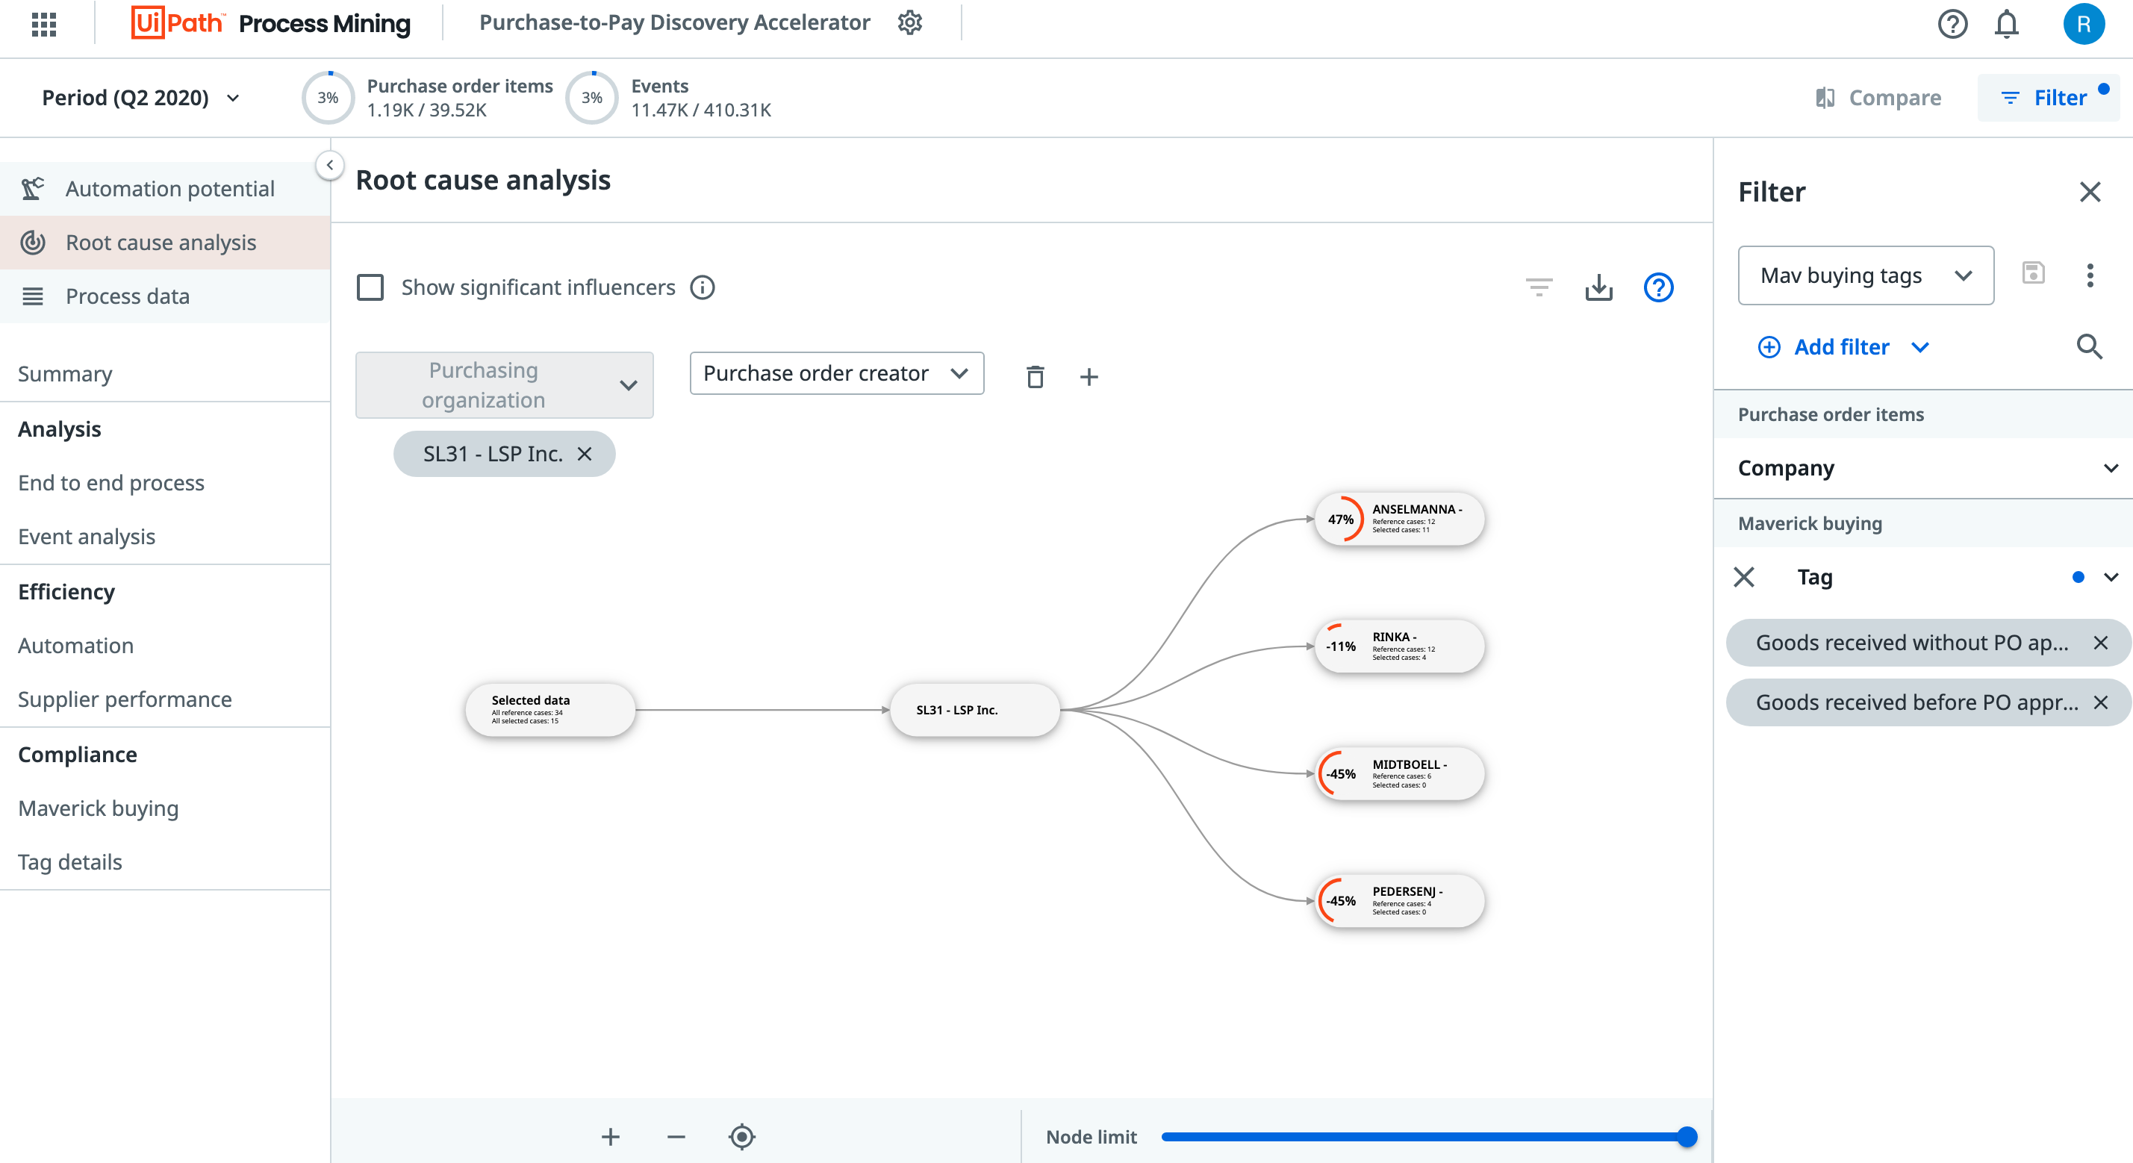Select Maverick buying from sidebar menu
2133x1163 pixels.
tap(99, 806)
